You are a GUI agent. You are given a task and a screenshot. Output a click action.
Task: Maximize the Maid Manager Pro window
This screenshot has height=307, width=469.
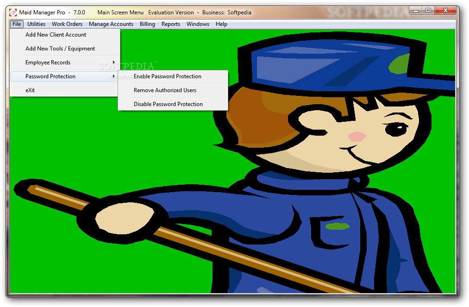pos(428,11)
